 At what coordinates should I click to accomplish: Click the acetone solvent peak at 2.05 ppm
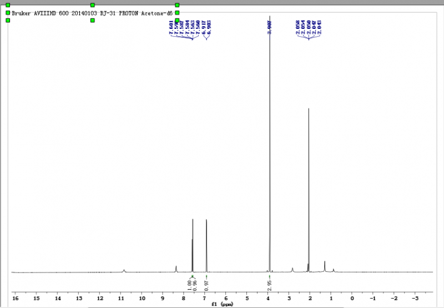(309, 190)
